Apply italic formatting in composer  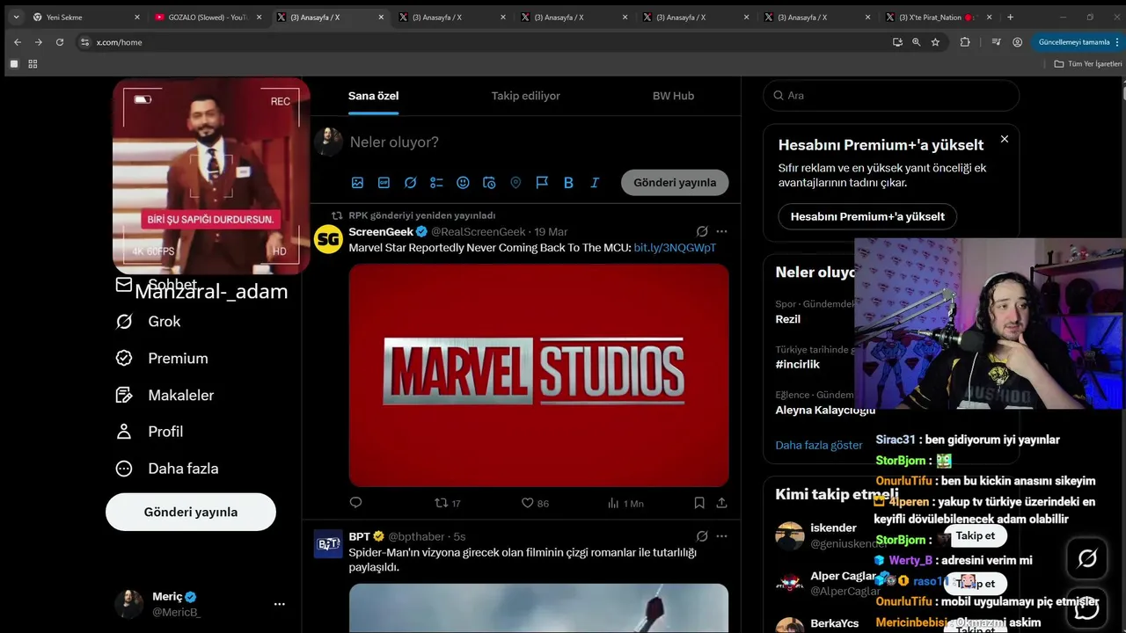tap(595, 183)
